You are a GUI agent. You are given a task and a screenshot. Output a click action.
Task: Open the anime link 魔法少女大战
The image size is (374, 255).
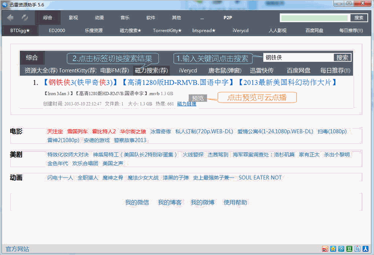[x=143, y=178]
